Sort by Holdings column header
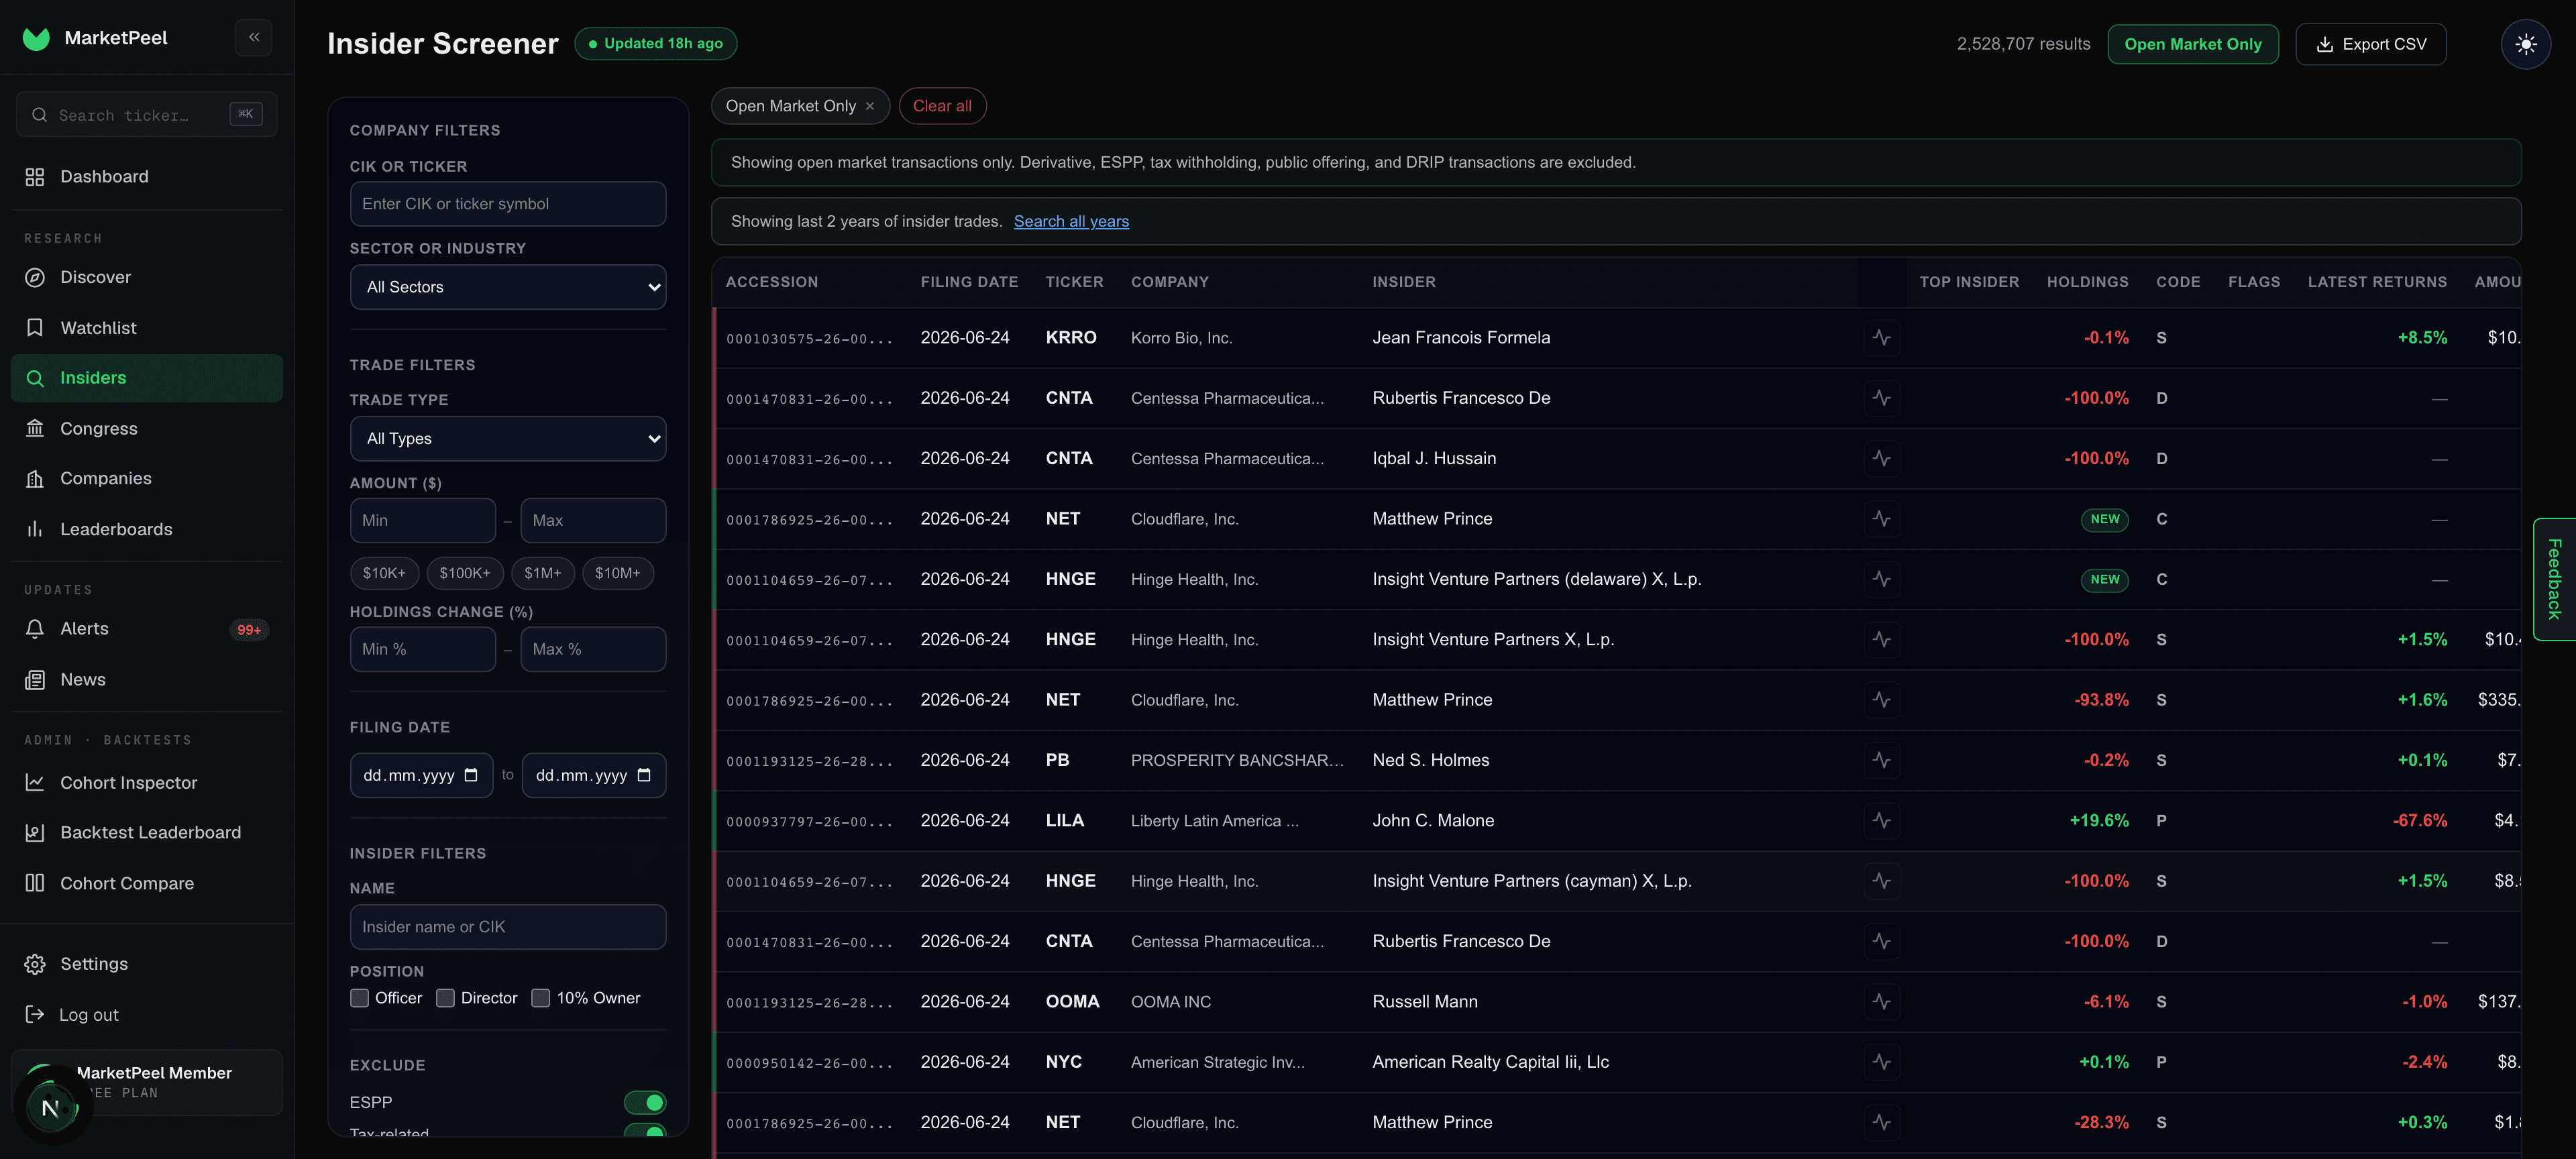This screenshot has width=2576, height=1159. pyautogui.click(x=2087, y=282)
